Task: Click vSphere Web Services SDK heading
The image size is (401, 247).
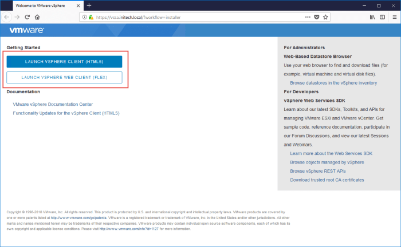Action: (314, 101)
